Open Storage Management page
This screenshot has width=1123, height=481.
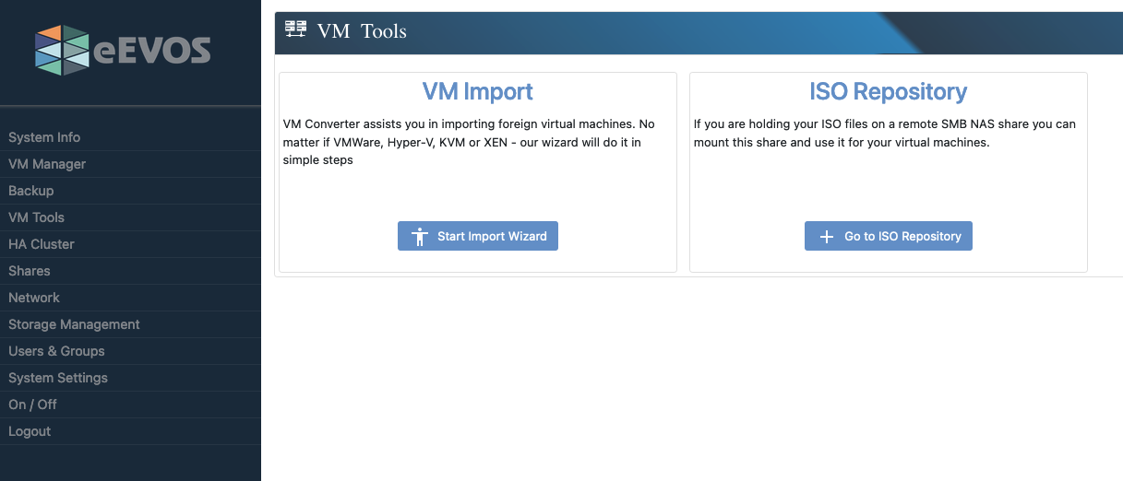[74, 324]
